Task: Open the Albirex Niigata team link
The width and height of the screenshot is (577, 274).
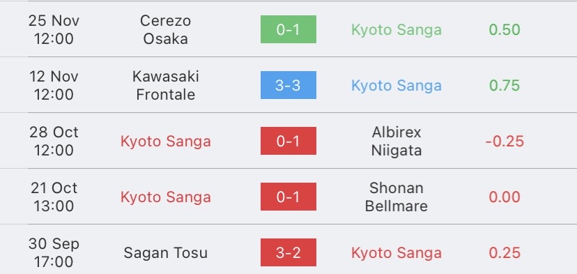Action: pyautogui.click(x=397, y=141)
